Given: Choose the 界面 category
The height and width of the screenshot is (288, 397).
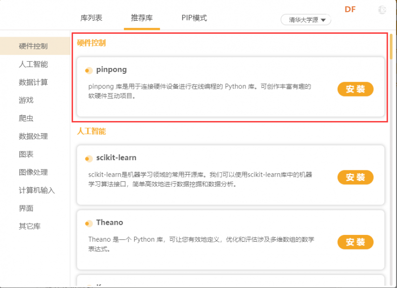Looking at the screenshot, I should [x=26, y=208].
